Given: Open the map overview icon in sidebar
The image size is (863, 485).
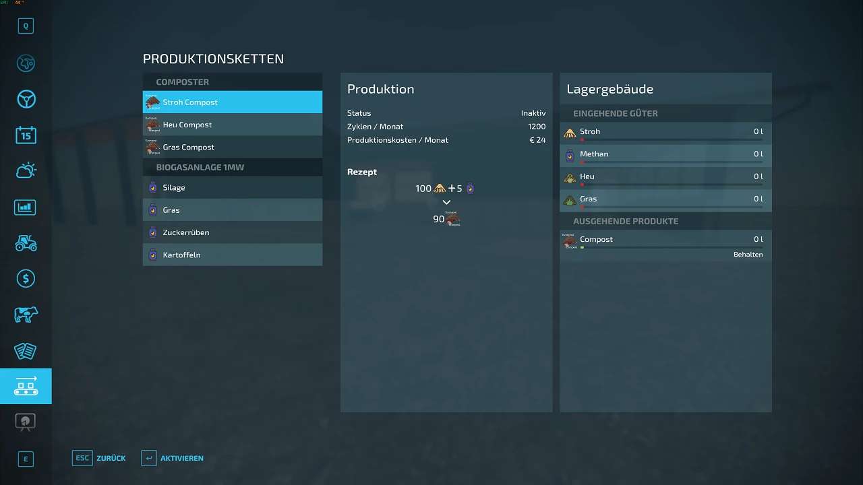Looking at the screenshot, I should [26, 63].
